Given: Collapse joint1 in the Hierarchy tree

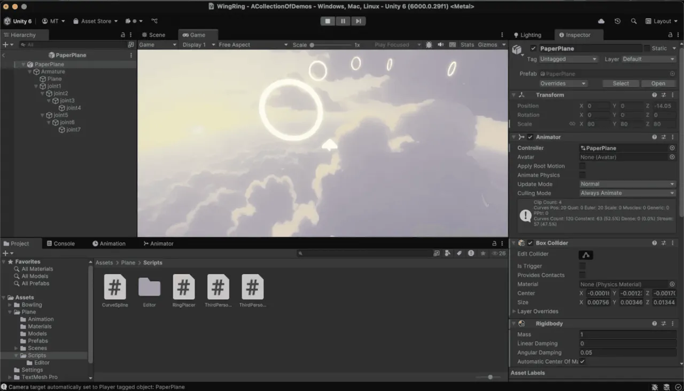Looking at the screenshot, I should coord(36,86).
